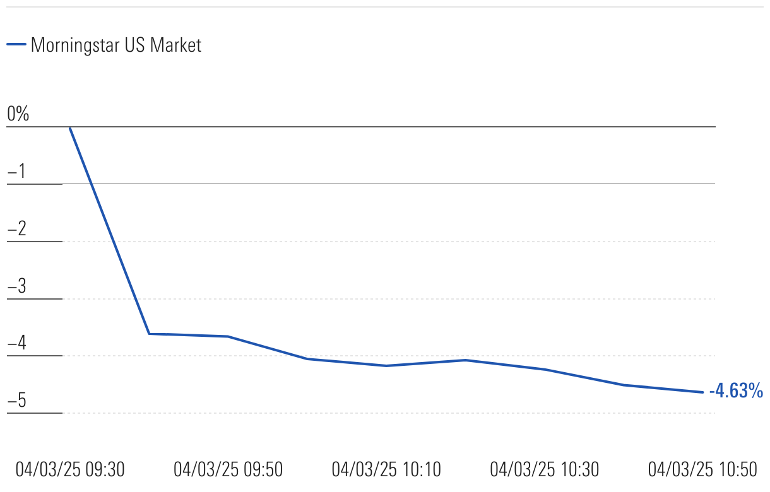Viewport: 770px width, 492px height.
Task: Select the 04/03/25 09:30 x-axis label
Action: 70,469
